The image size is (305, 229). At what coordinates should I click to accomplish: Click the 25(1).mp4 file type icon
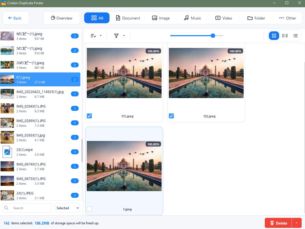pos(7,152)
